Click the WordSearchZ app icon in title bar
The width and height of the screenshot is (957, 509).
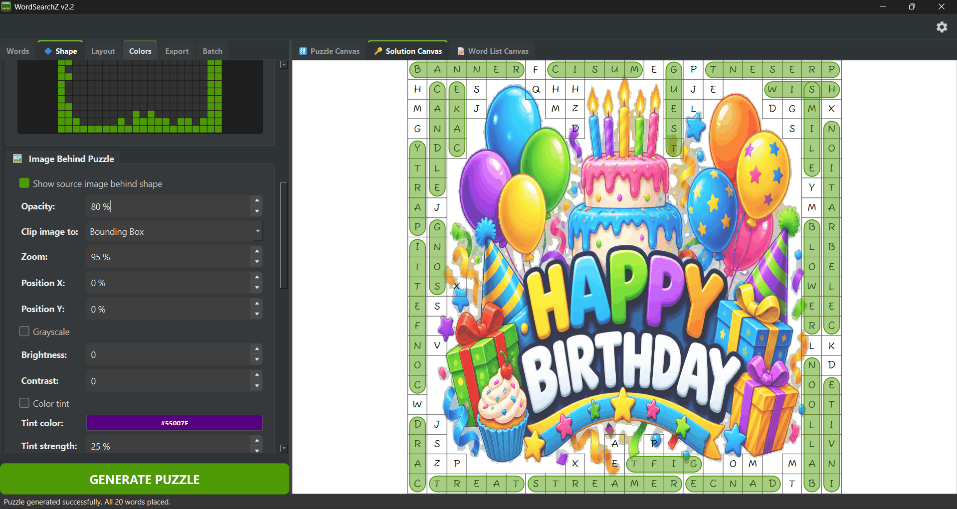coord(6,6)
